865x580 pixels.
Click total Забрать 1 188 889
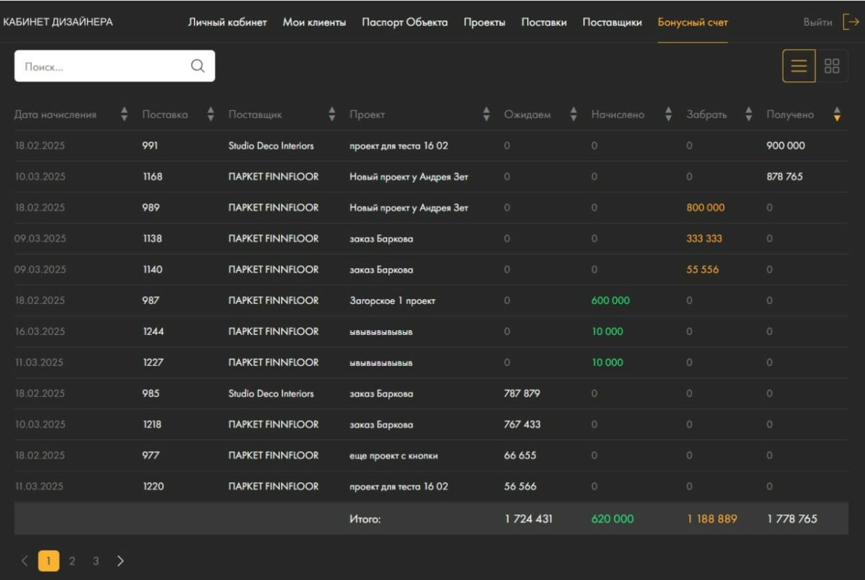pos(711,519)
